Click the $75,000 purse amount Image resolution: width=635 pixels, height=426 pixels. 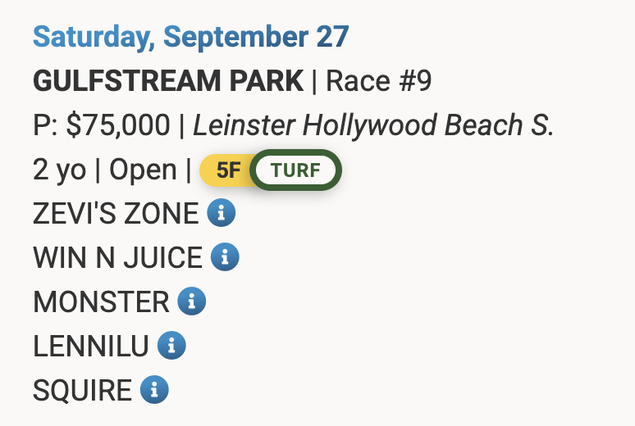pos(118,125)
